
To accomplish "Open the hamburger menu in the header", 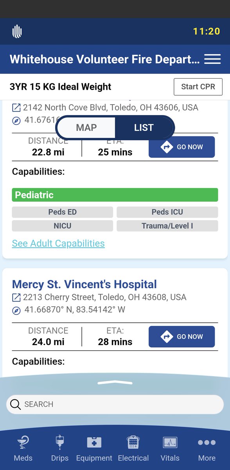I will click(212, 59).
